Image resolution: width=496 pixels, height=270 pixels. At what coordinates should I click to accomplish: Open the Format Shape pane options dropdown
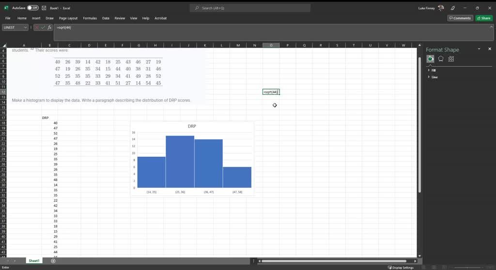[479, 49]
